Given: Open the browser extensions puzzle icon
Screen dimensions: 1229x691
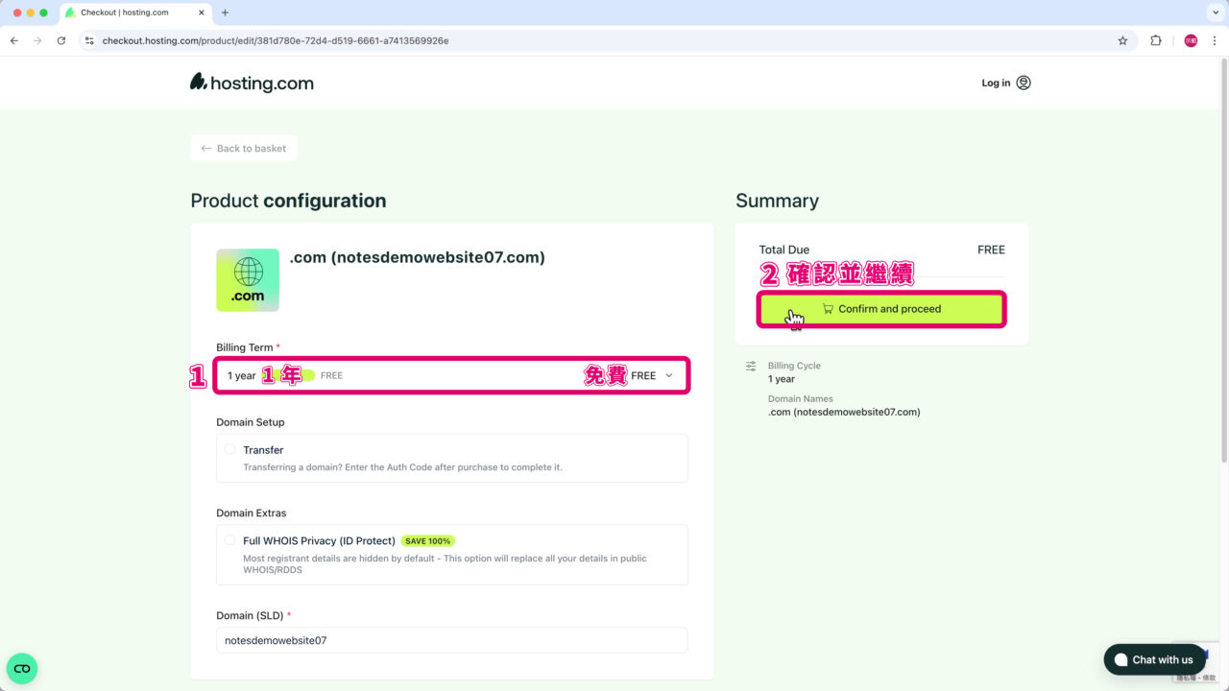Looking at the screenshot, I should (1156, 41).
